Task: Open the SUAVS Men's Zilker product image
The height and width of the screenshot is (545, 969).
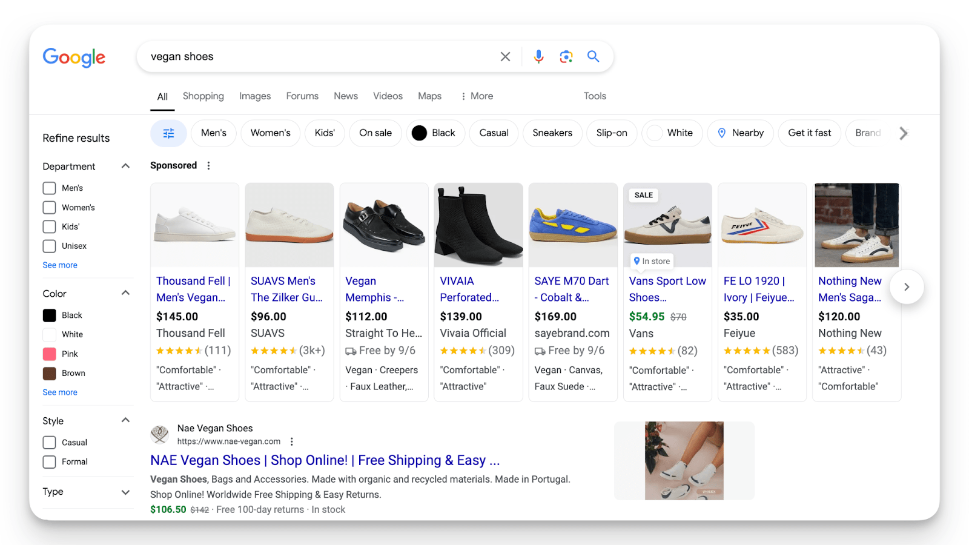Action: click(x=289, y=225)
